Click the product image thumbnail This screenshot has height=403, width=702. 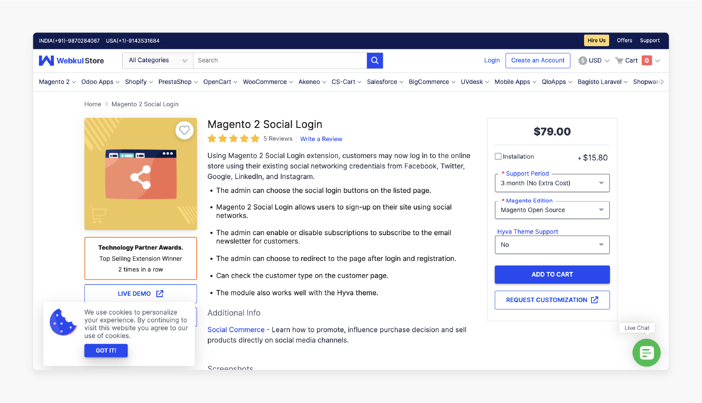point(141,174)
